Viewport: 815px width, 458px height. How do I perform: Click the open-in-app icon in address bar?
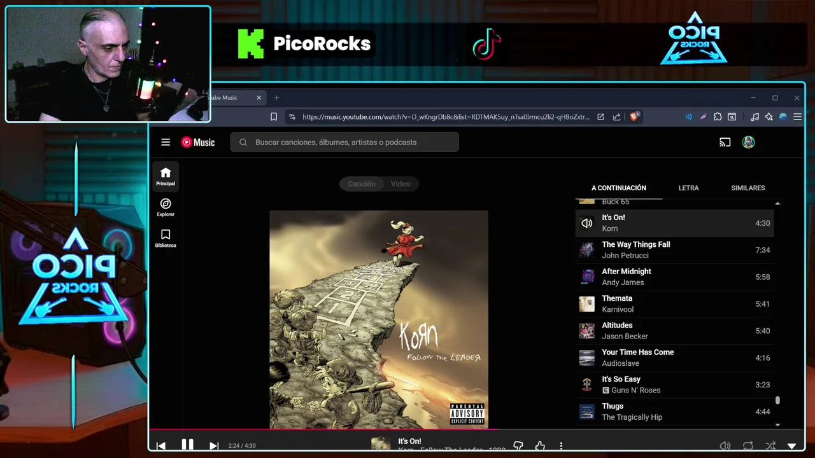pyautogui.click(x=600, y=117)
